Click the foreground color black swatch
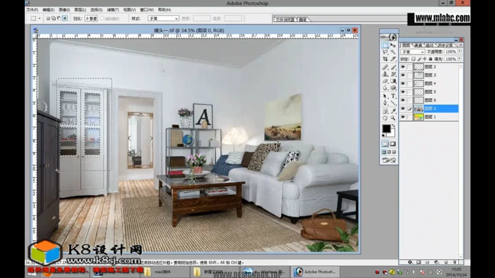Screen dimensions: 495x278 [x=386, y=128]
